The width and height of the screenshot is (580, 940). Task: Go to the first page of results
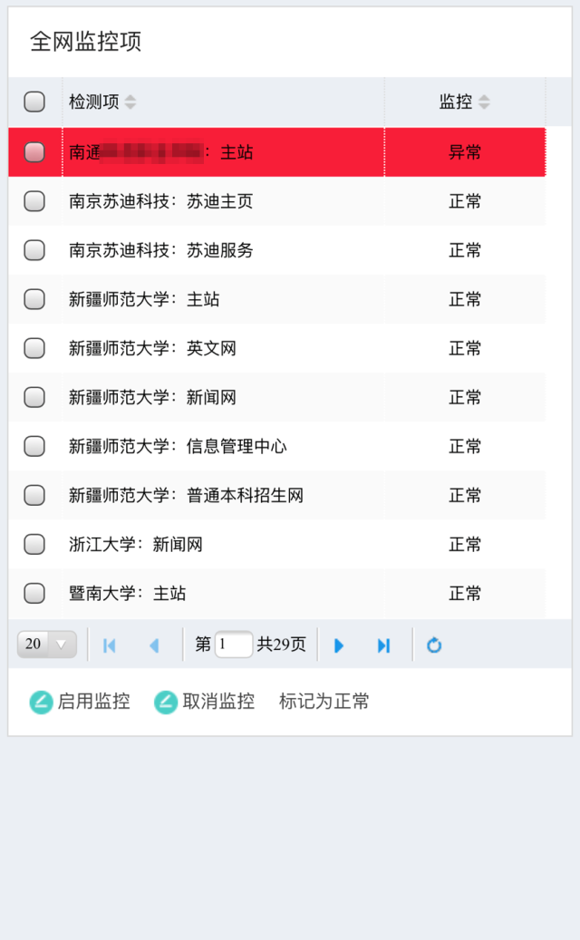click(x=110, y=645)
